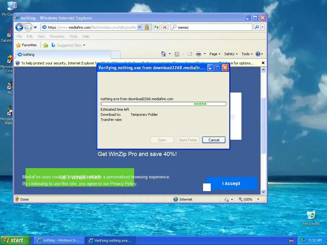Click the 100% zoom level button
The width and height of the screenshot is (327, 245).
click(246, 199)
